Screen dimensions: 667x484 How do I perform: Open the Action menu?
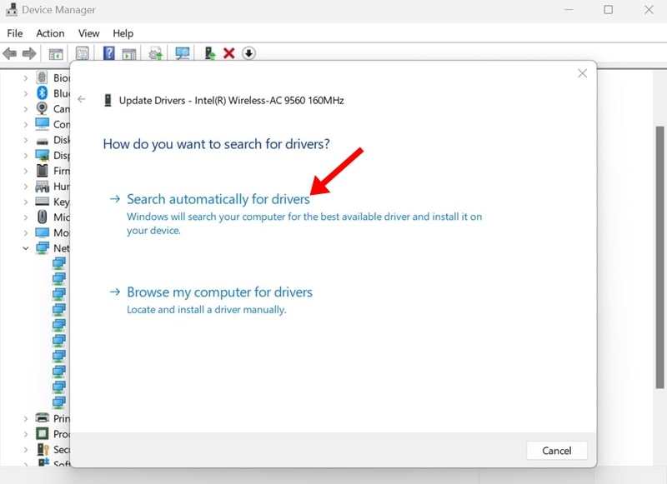tap(50, 33)
